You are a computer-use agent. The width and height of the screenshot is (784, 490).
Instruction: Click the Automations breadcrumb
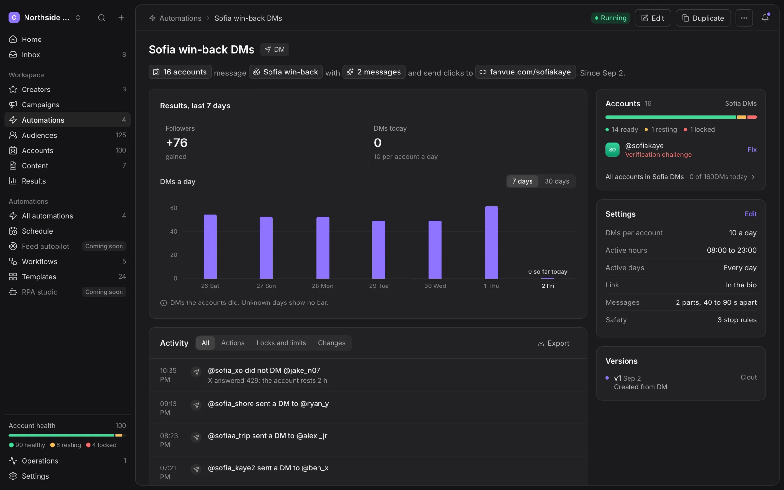pos(175,18)
